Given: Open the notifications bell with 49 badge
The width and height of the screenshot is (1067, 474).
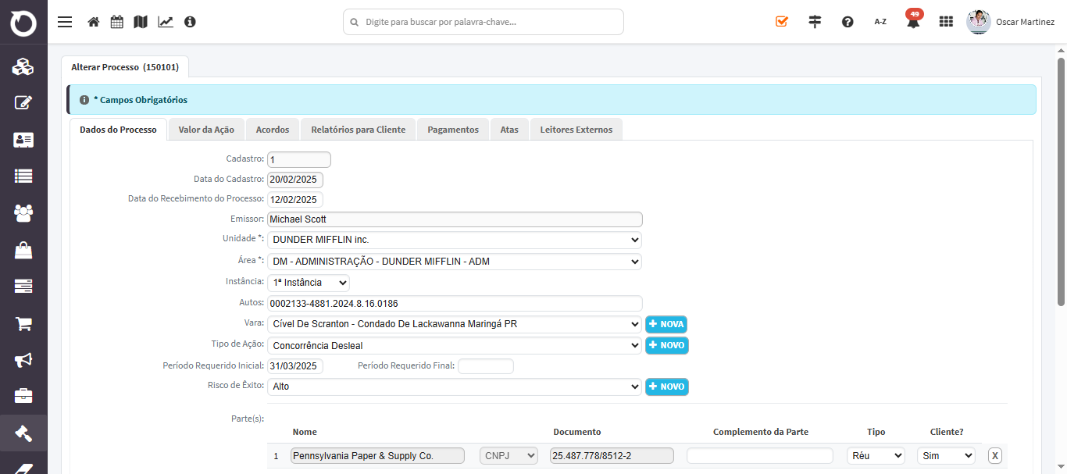Looking at the screenshot, I should coord(913,20).
